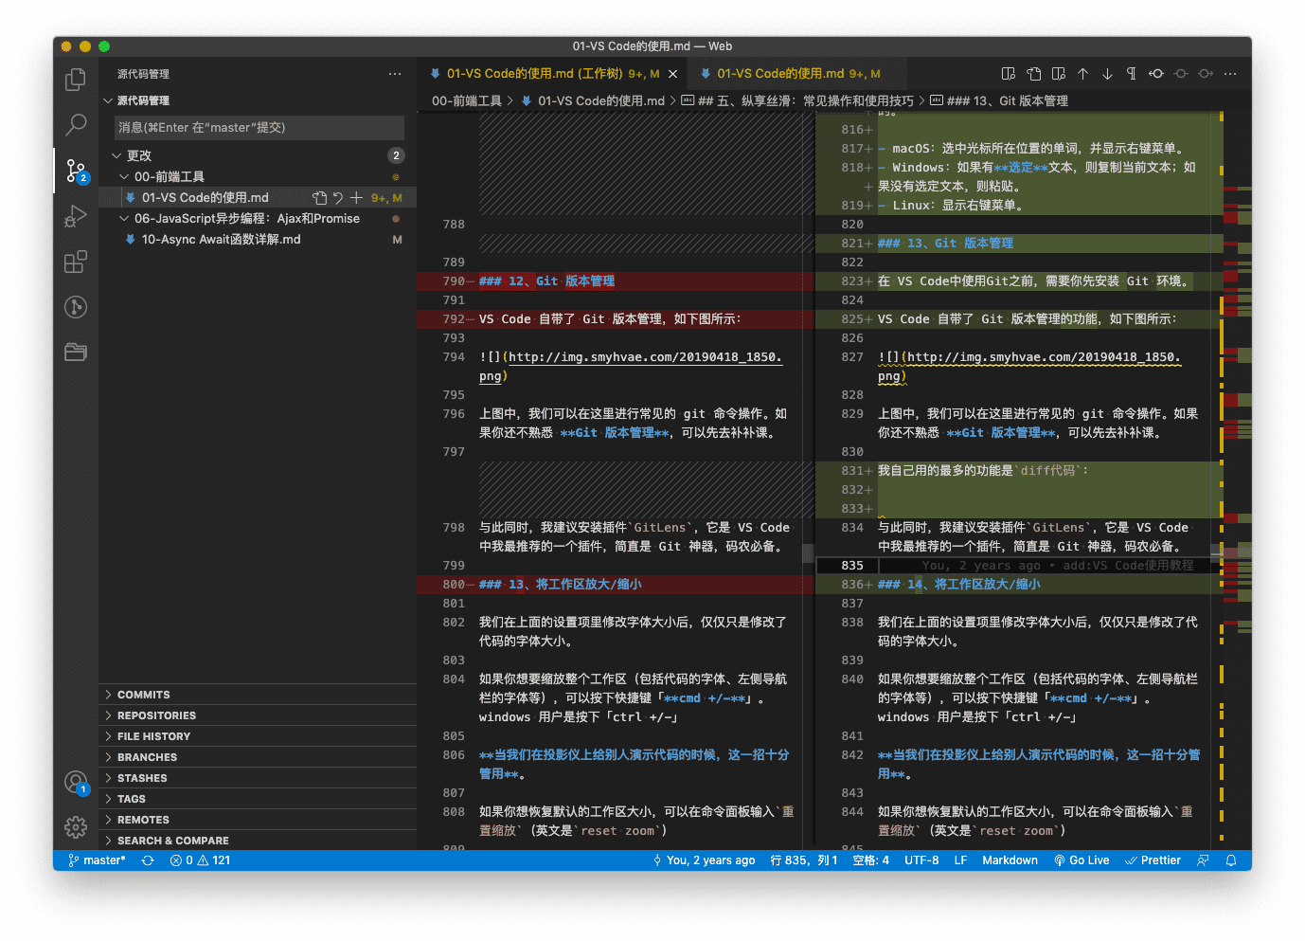Image resolution: width=1305 pixels, height=941 pixels.
Task: Open the Manage gear menu
Action: tap(76, 827)
